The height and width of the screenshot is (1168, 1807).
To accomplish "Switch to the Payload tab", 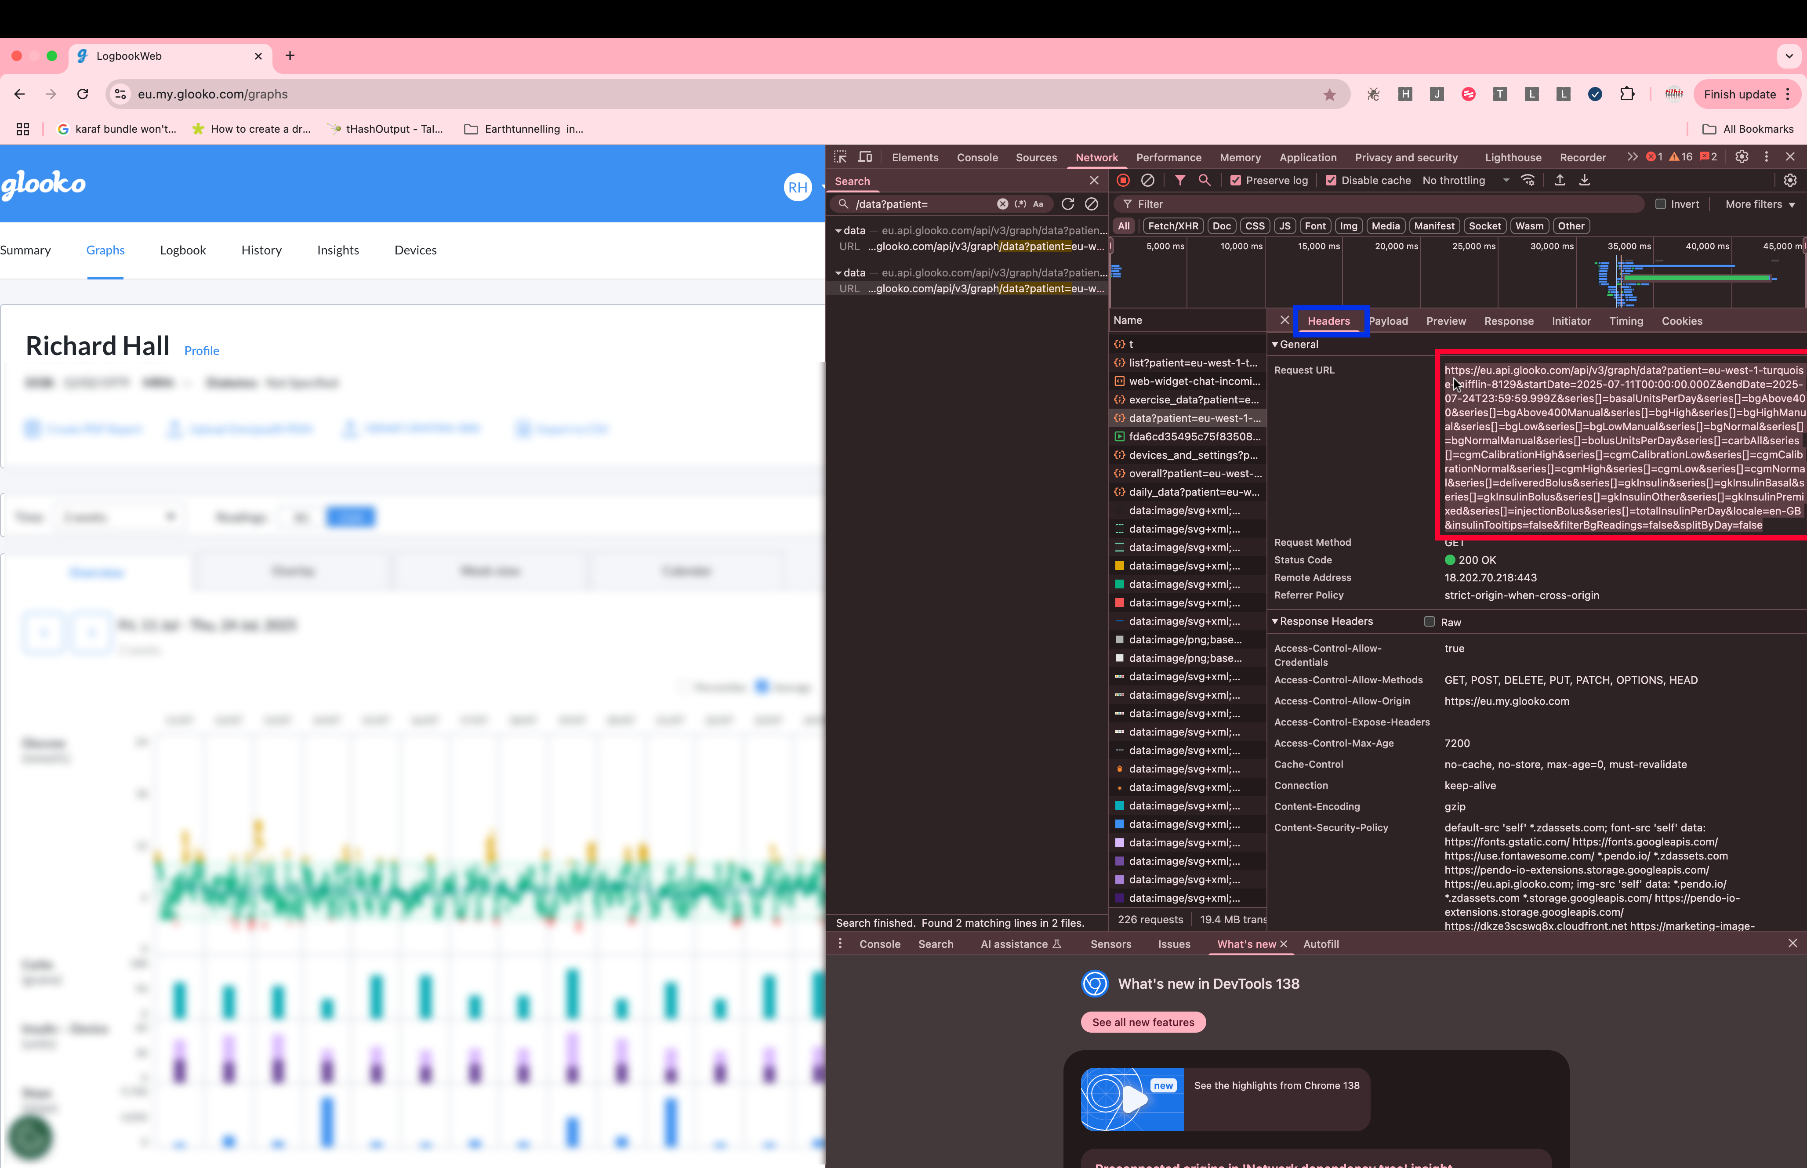I will point(1388,321).
